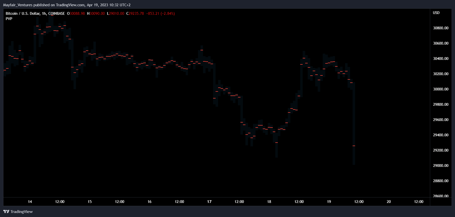Image resolution: width=455 pixels, height=217 pixels.
Task: Click the date label 16 on time axis
Action: tap(150, 202)
